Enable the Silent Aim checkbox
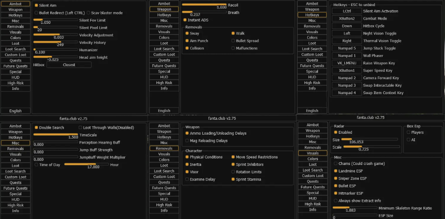The image size is (445, 219). 36,6
